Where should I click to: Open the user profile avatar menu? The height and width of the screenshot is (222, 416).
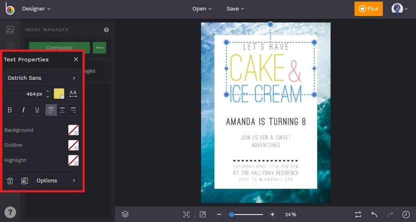(x=399, y=9)
